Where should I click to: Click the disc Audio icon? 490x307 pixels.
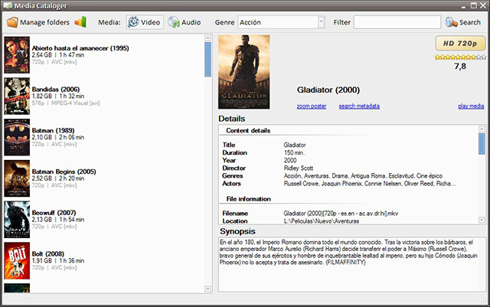pos(174,22)
